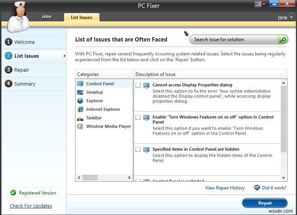Image resolution: width=297 pixels, height=215 pixels.
Task: Click Did it work? link
Action: click(274, 188)
